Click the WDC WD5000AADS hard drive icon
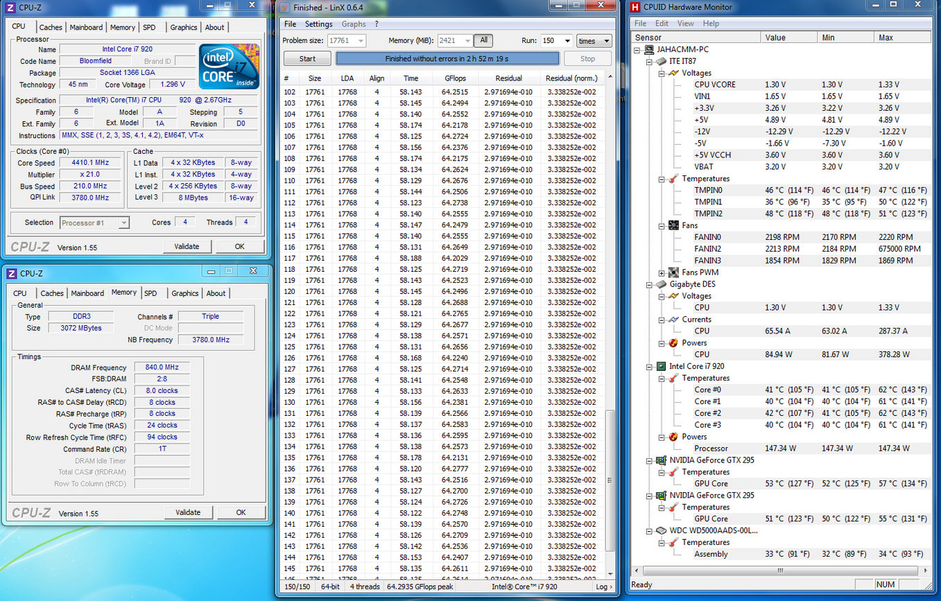The width and height of the screenshot is (941, 601). pos(660,530)
